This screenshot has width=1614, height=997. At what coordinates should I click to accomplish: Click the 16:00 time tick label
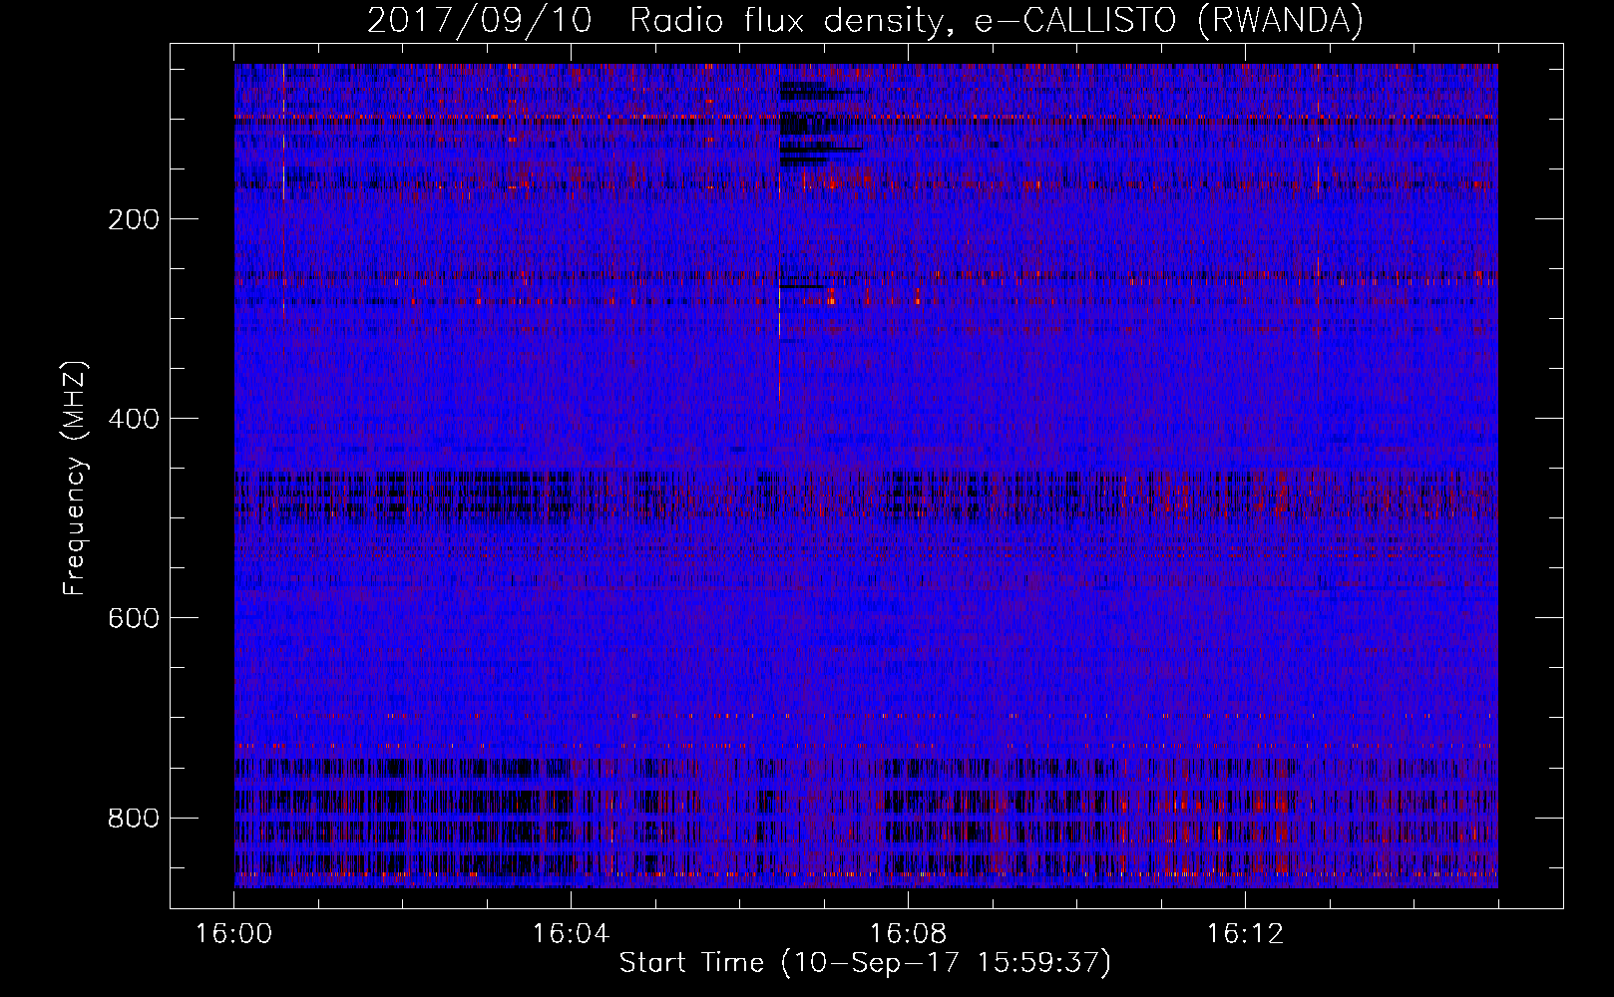click(233, 934)
